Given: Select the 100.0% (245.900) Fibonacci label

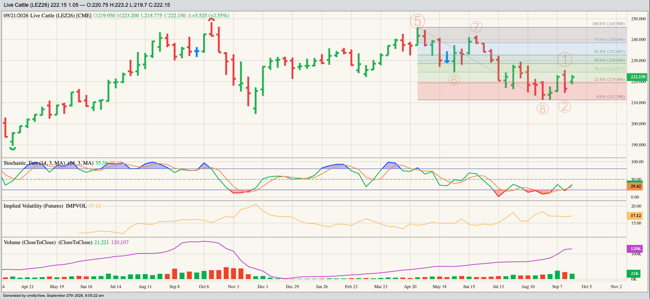Looking at the screenshot, I should coord(608,24).
